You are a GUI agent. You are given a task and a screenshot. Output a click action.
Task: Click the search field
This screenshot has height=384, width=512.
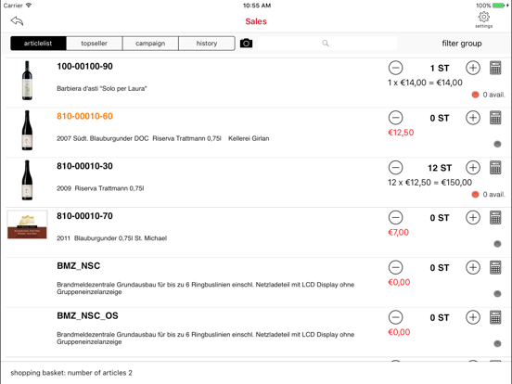[327, 43]
